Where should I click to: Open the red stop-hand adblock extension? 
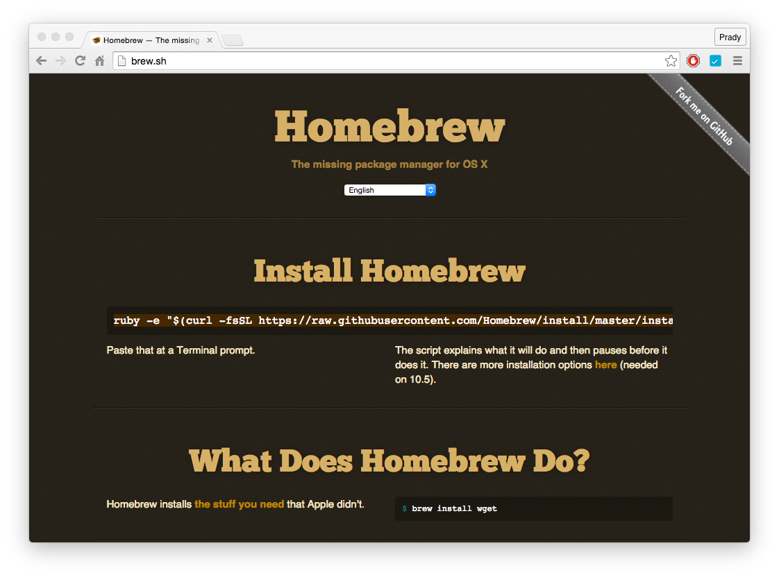(693, 60)
